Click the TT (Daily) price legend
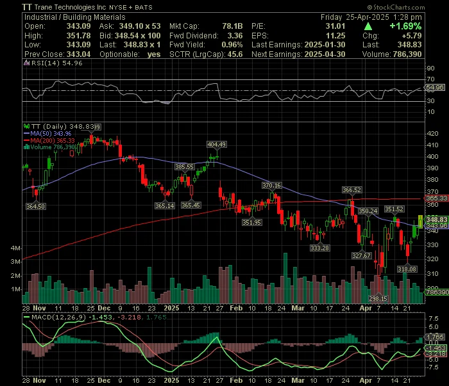 63,126
